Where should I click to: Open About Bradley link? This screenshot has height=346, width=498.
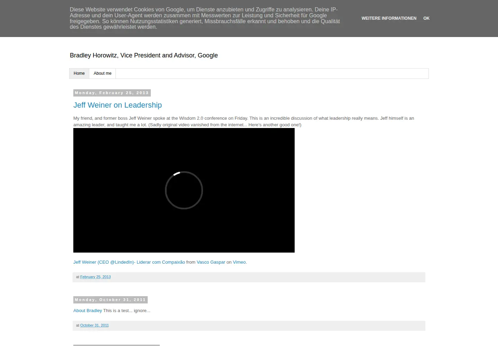pos(87,311)
